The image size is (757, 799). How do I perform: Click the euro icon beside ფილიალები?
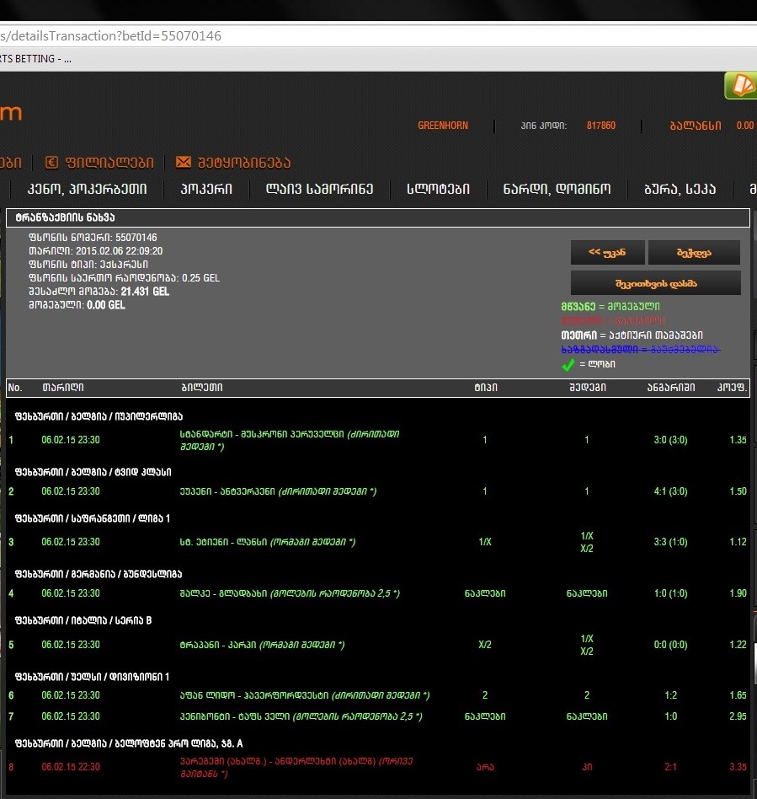(51, 163)
